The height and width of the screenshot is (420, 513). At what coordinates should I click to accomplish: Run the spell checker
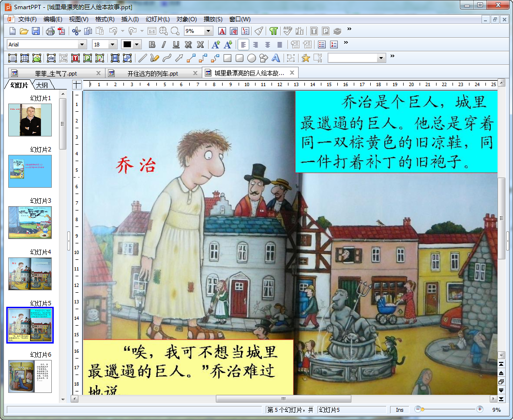point(287,31)
